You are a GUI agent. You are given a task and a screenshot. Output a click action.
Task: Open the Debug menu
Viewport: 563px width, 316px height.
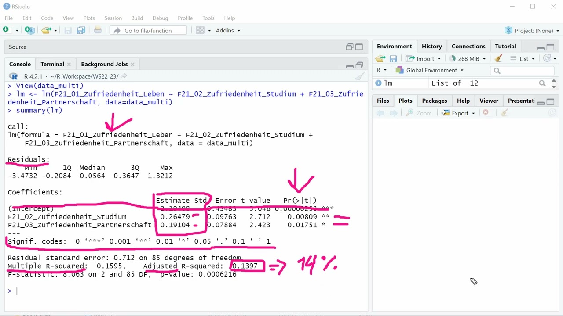tap(160, 18)
